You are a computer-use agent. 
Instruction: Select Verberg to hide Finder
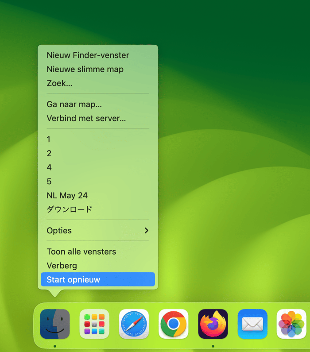pos(98,266)
